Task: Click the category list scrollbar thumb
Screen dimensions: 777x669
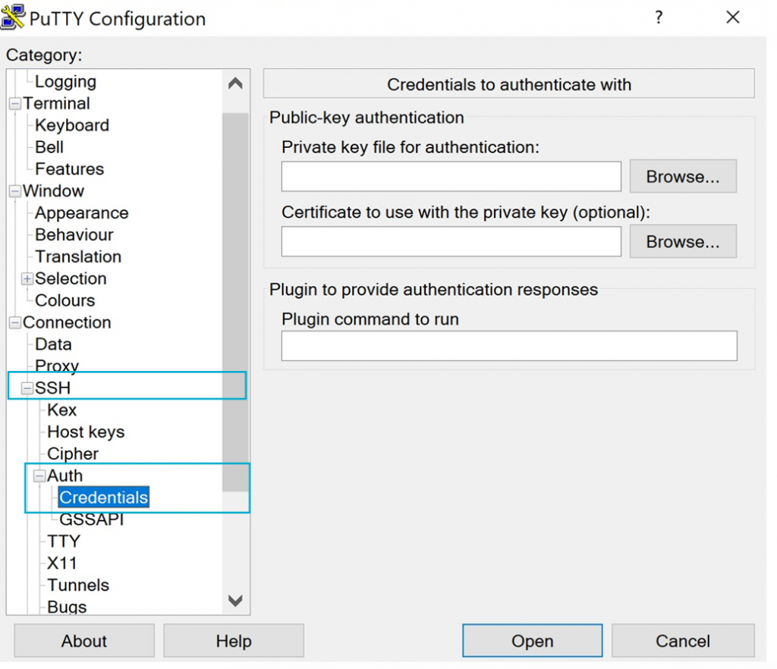Action: (x=235, y=302)
